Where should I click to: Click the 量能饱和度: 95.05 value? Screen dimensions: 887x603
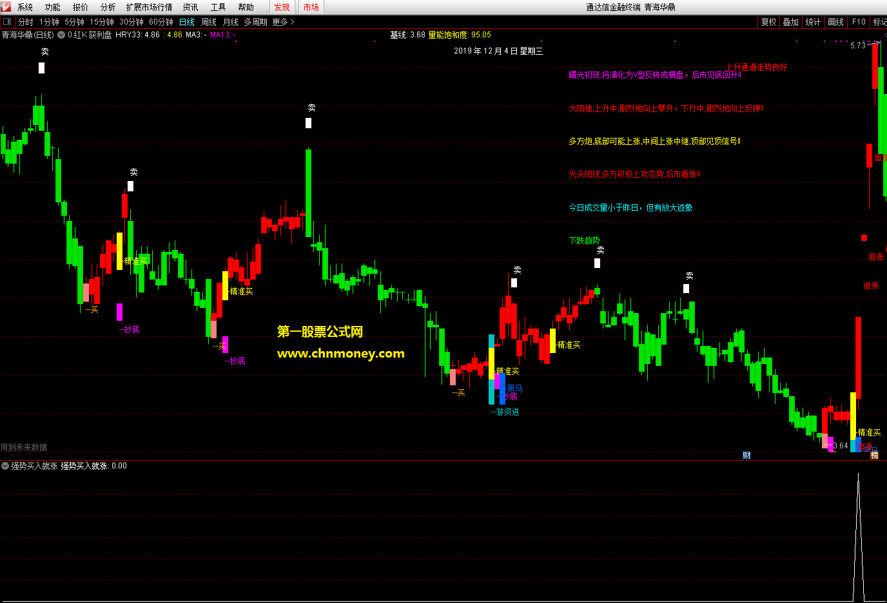point(460,35)
